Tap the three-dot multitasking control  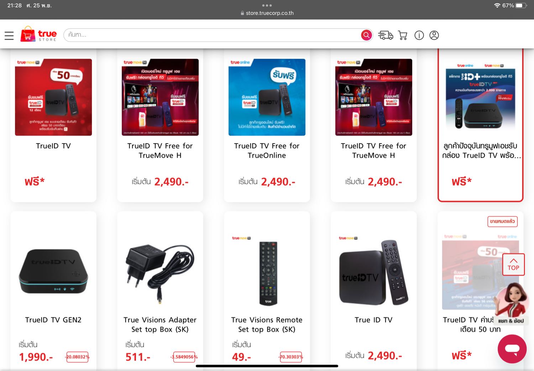(x=267, y=5)
